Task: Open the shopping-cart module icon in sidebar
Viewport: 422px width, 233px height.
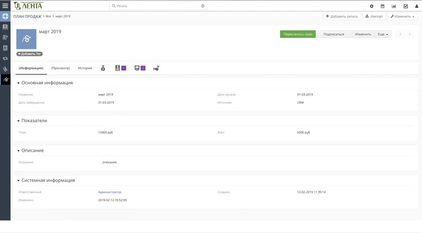Action: (5, 69)
